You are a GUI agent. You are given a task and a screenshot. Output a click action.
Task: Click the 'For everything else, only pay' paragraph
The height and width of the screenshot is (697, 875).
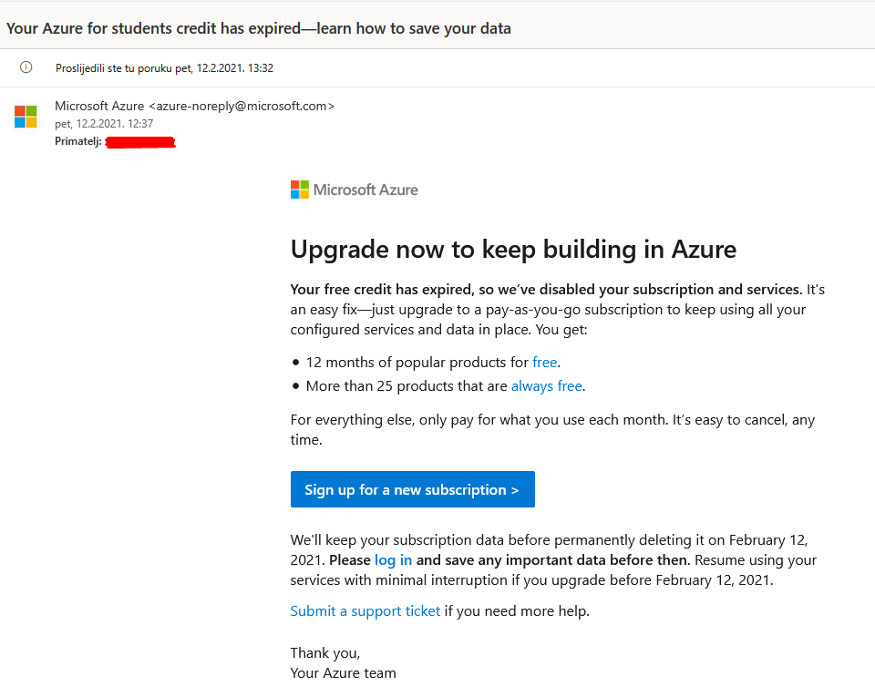(552, 429)
